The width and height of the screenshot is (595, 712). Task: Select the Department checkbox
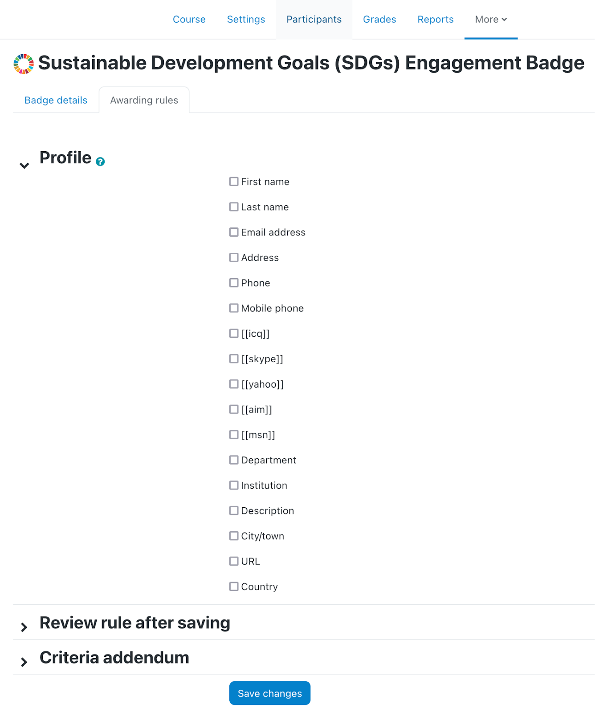tap(234, 460)
